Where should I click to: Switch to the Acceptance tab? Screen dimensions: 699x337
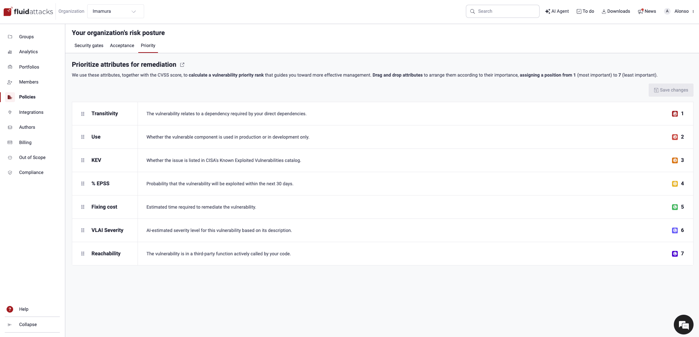pos(122,46)
